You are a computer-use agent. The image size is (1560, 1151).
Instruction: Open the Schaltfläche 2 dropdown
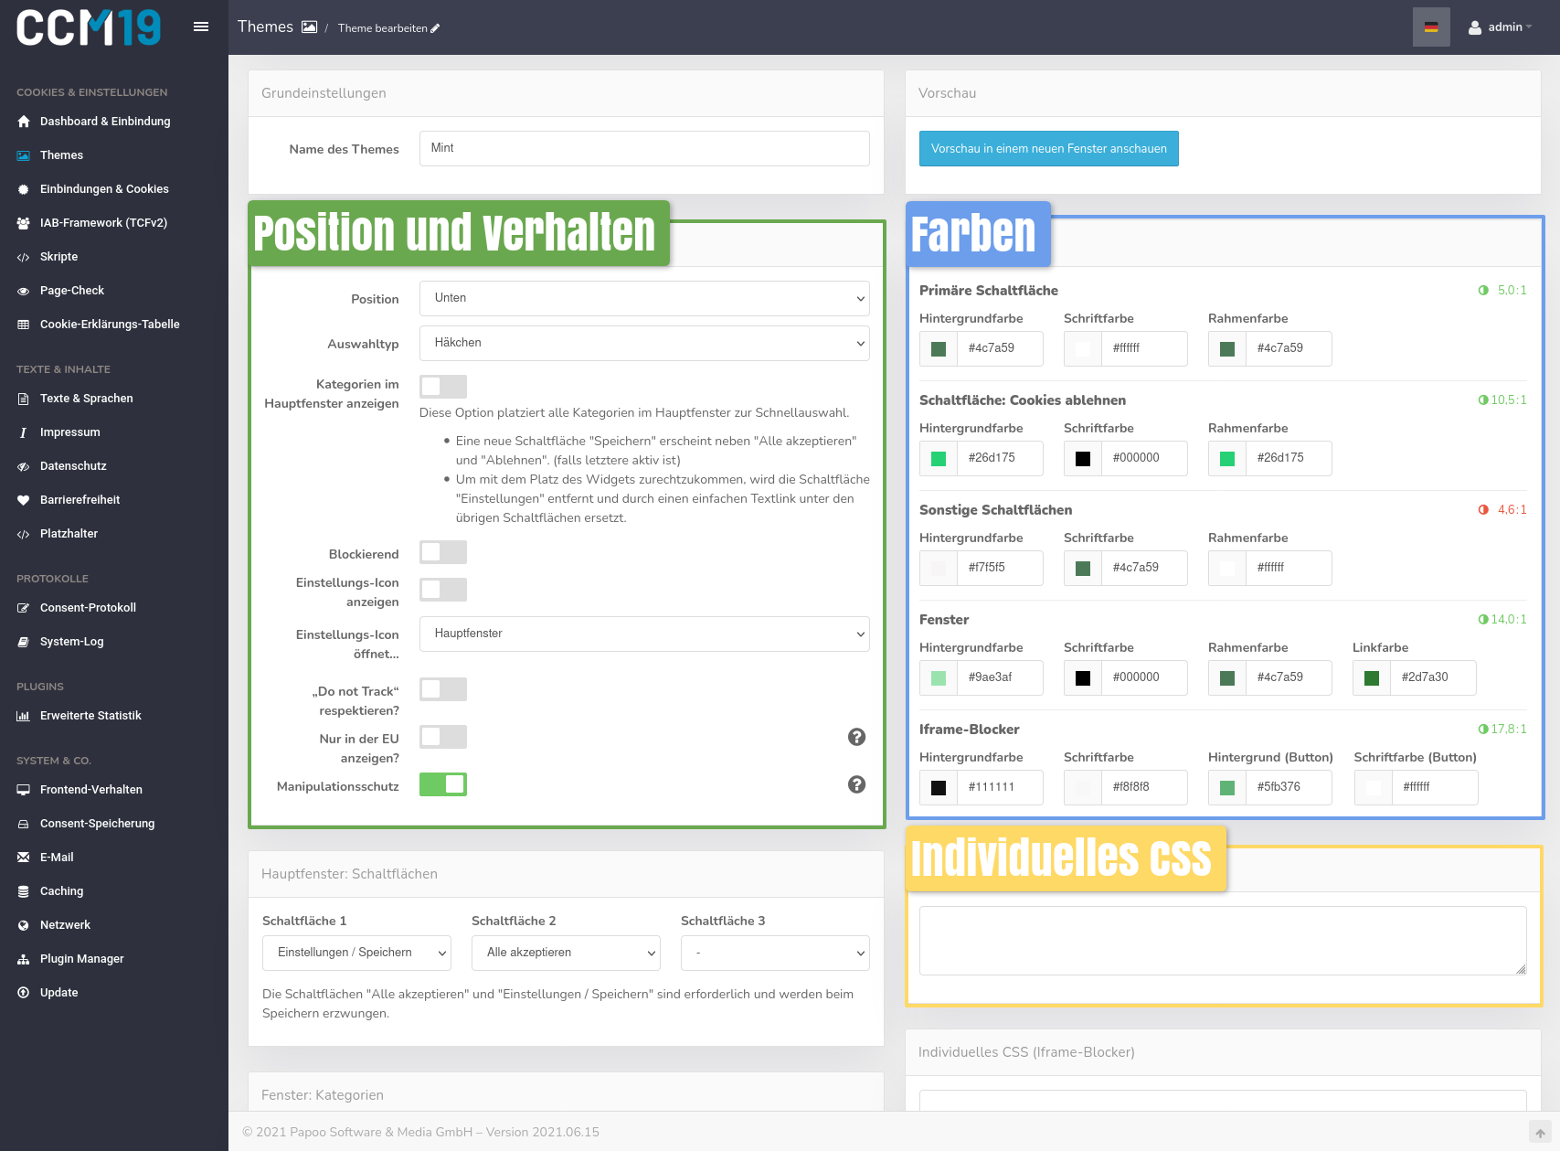point(566,953)
